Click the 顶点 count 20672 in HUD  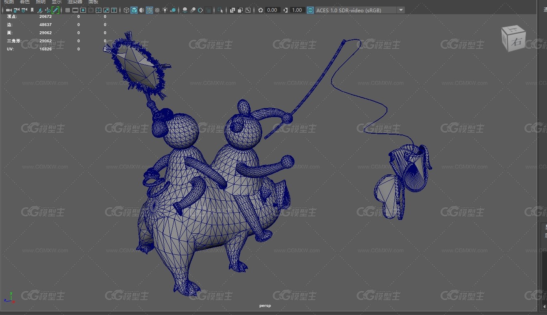(x=46, y=17)
